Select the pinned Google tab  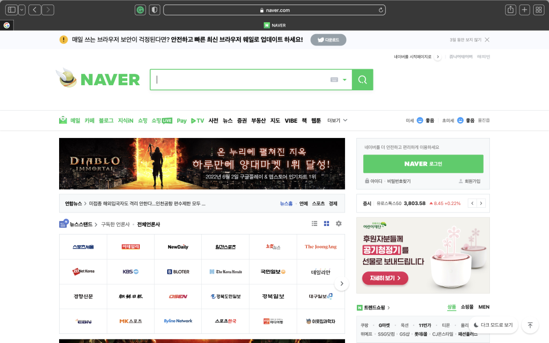[7, 25]
